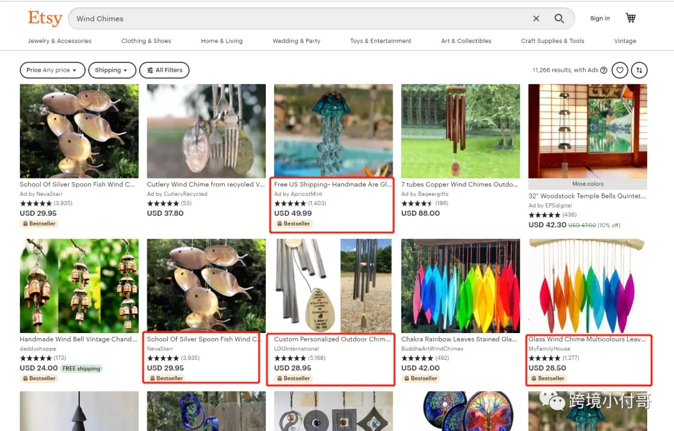The width and height of the screenshot is (674, 431).
Task: Expand the Shipping dropdown
Action: 112,70
